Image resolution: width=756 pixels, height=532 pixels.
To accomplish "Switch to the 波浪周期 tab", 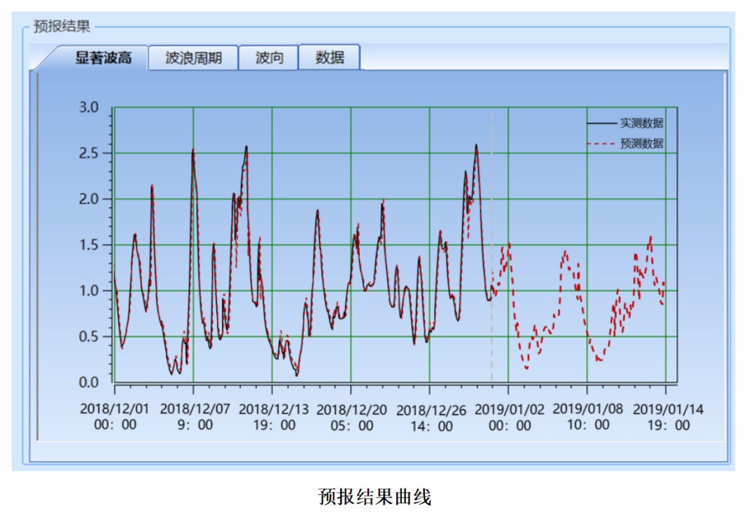I will pyautogui.click(x=193, y=58).
